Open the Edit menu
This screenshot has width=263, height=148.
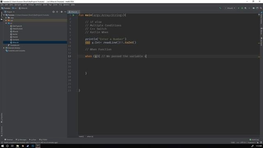coord(7,5)
